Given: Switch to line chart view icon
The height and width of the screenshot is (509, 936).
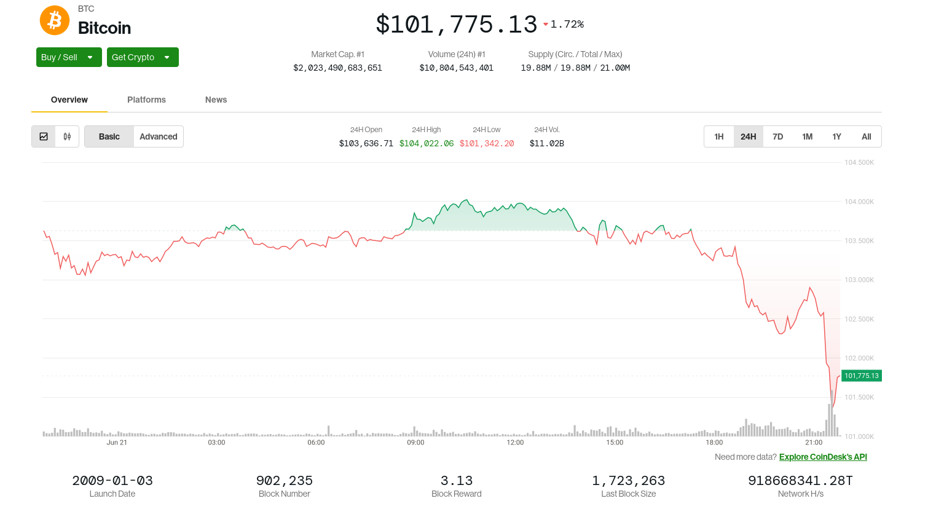Looking at the screenshot, I should [x=44, y=136].
